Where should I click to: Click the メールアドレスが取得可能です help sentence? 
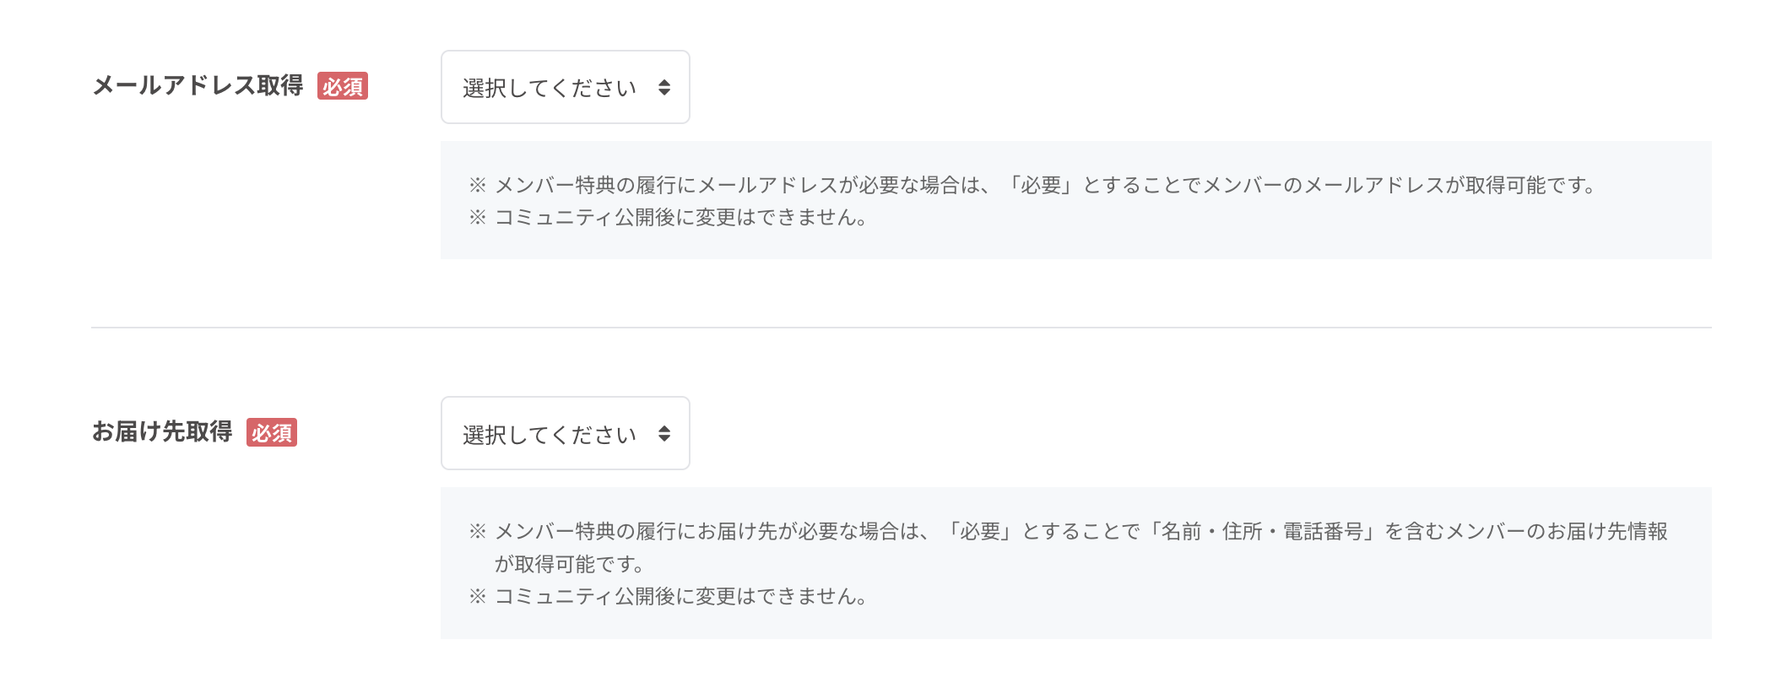point(1044,185)
